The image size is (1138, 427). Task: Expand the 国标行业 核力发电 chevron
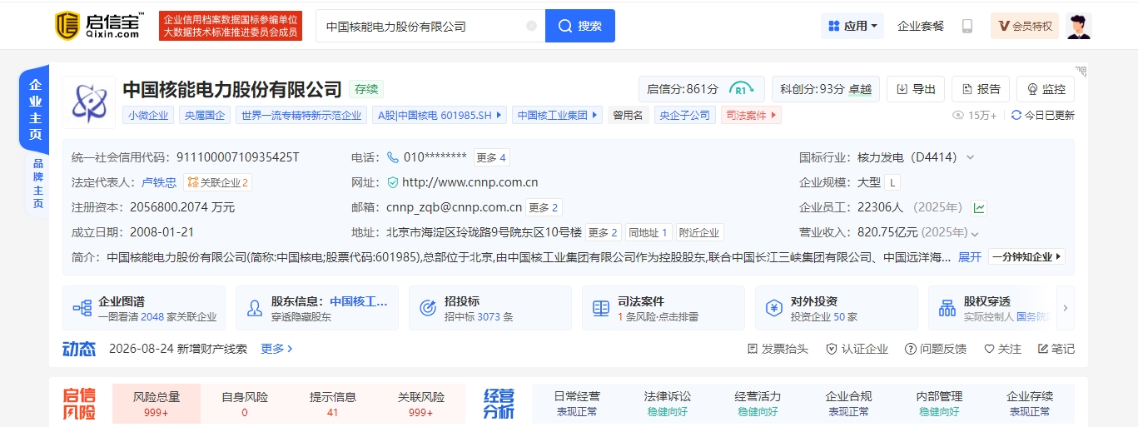tap(970, 157)
